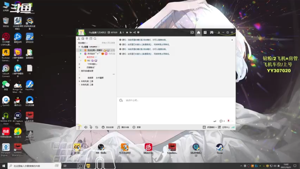The height and width of the screenshot is (169, 300).
Task: Open the emoji and font icon in chat input
Action: (x=121, y=100)
